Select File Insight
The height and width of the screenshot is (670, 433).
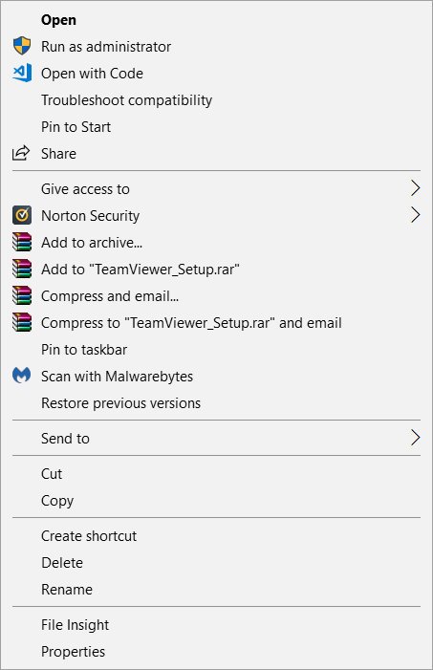[216, 625]
